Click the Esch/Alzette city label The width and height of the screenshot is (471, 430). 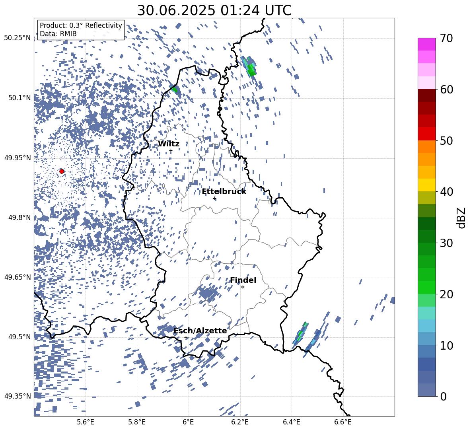coord(200,331)
